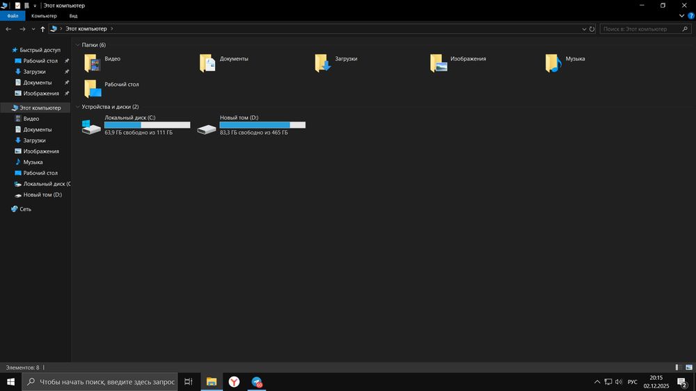The image size is (696, 391).
Task: Collapse the Папки (6) group
Action: (78, 44)
